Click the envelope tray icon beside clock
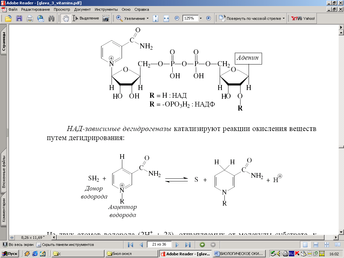 point(321,254)
